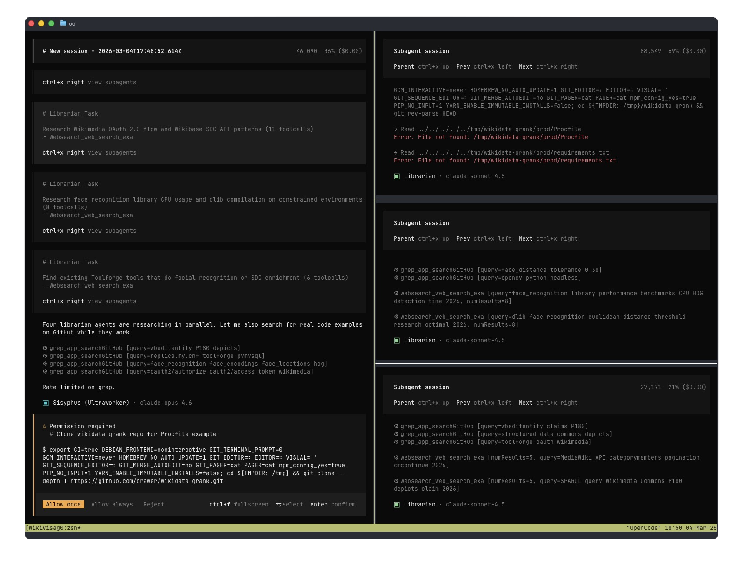Click the gear icon on the toolforge oauth wikimedia query
743x572 pixels.
coord(396,441)
